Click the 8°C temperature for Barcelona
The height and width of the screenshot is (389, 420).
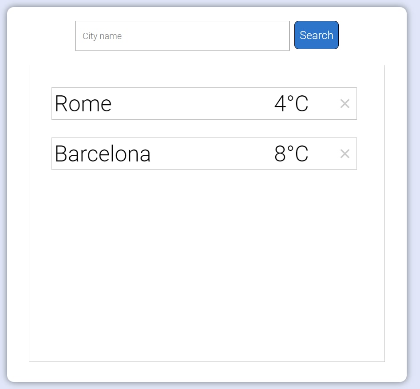pyautogui.click(x=291, y=153)
